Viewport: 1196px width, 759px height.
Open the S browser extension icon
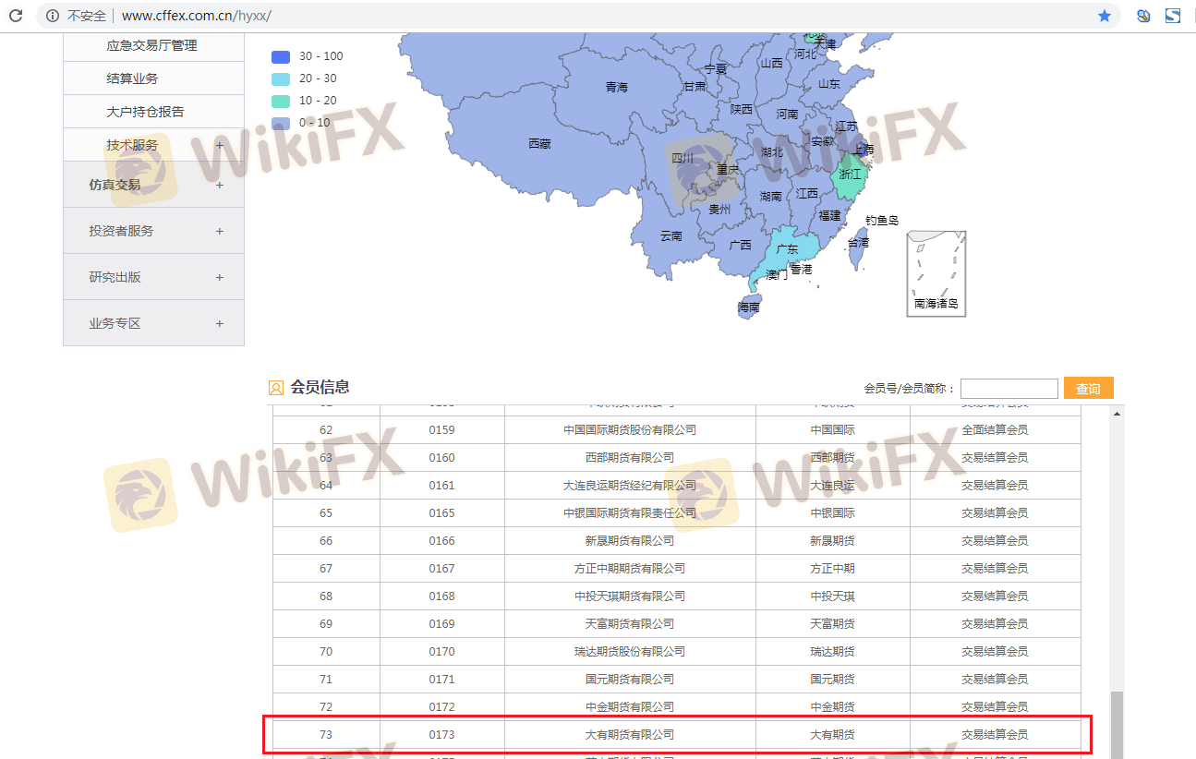[x=1173, y=16]
